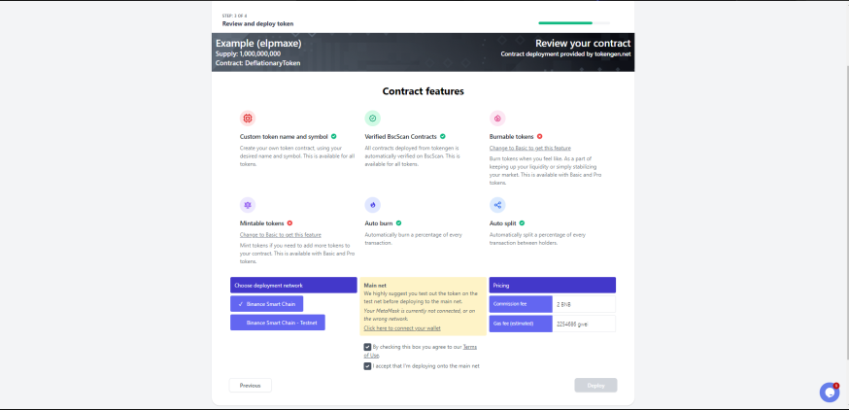Click the Verified BscScan Contracts shield icon
The height and width of the screenshot is (410, 849).
(x=372, y=119)
